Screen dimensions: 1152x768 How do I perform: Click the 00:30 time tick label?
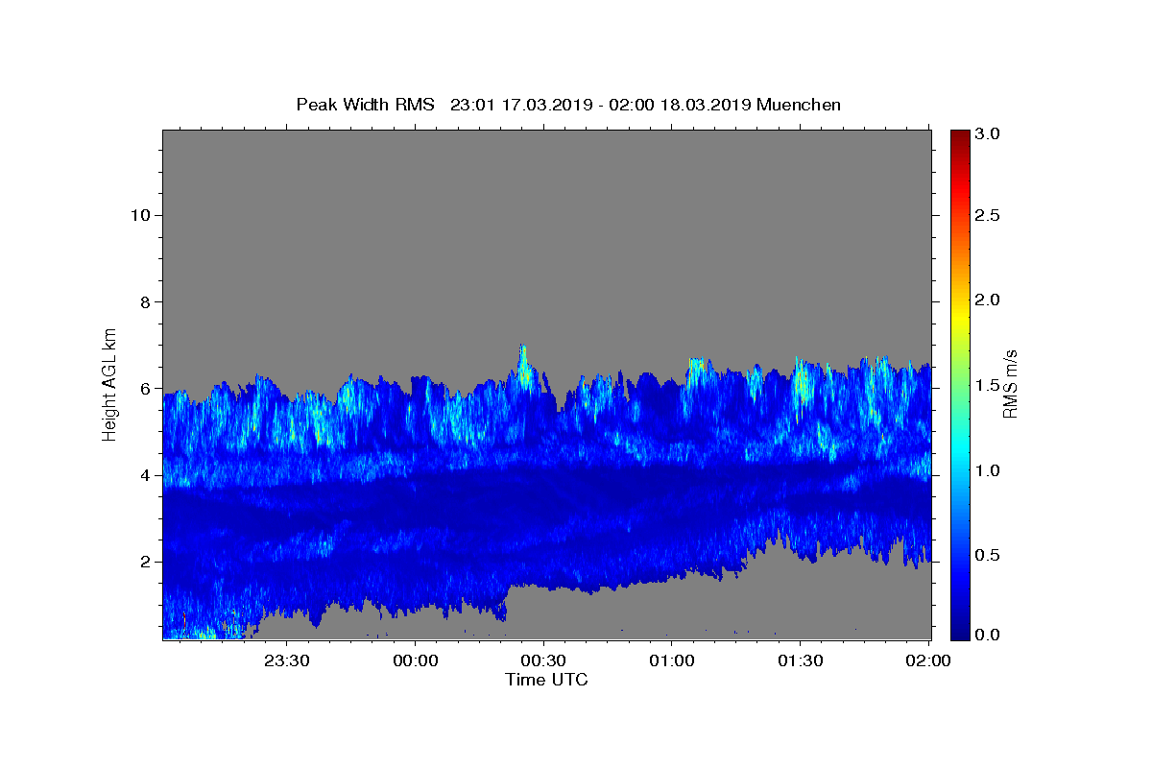(542, 660)
